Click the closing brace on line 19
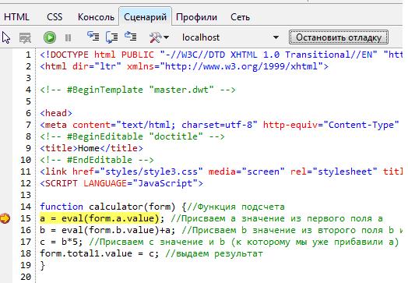 pyautogui.click(x=43, y=265)
